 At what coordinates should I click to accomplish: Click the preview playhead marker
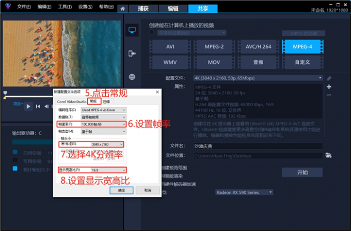tap(5, 93)
